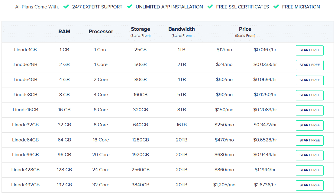Click the 16TB bandwidth cell
The image size is (336, 196).
(182, 125)
